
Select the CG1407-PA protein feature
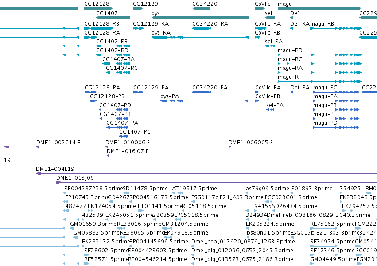117,127
